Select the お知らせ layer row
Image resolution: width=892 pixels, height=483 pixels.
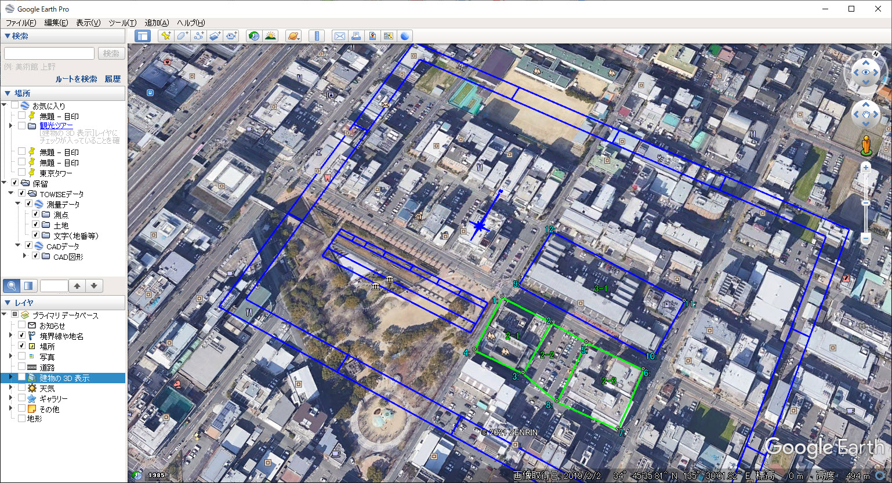(52, 325)
